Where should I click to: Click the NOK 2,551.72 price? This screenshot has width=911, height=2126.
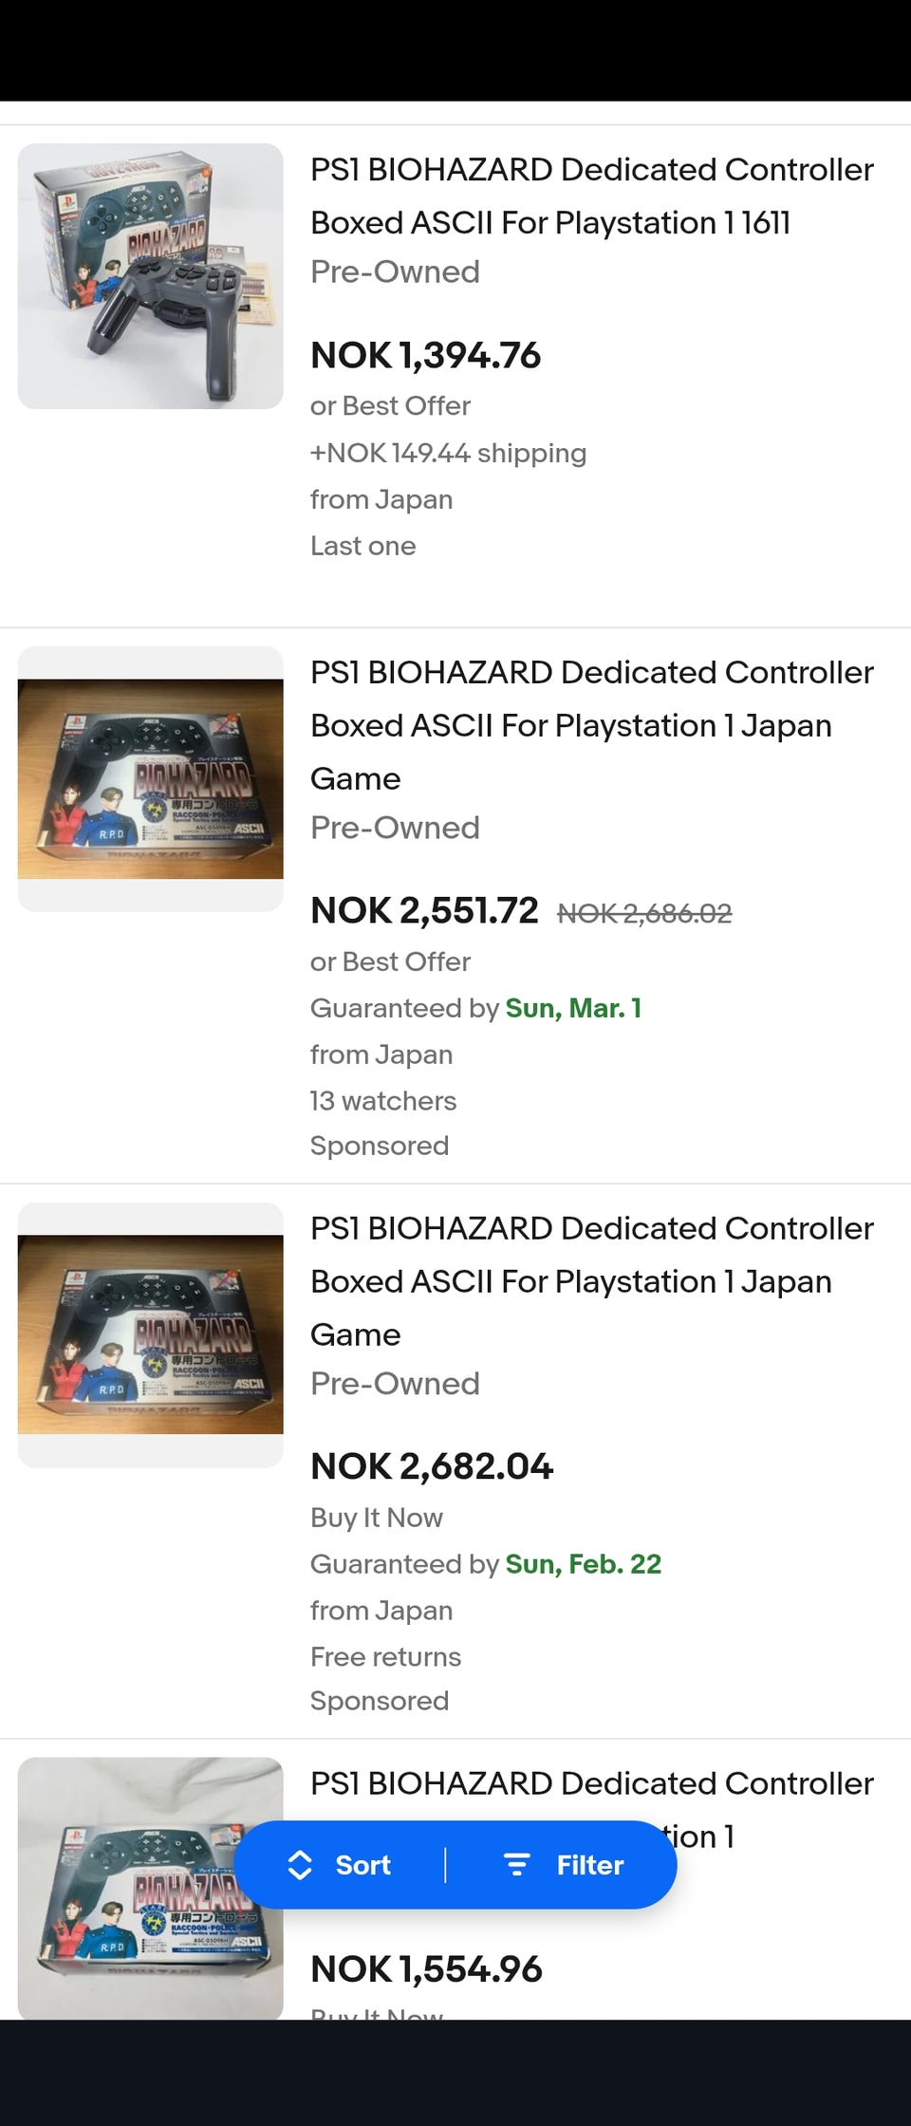tap(424, 911)
